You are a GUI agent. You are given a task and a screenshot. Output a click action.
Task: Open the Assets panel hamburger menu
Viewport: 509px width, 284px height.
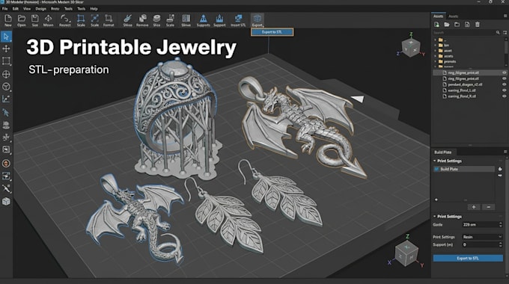(x=505, y=16)
